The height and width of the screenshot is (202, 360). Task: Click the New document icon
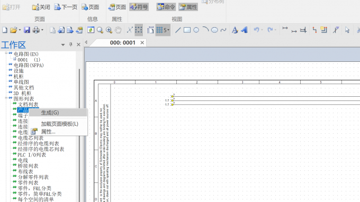[x=5, y=30]
